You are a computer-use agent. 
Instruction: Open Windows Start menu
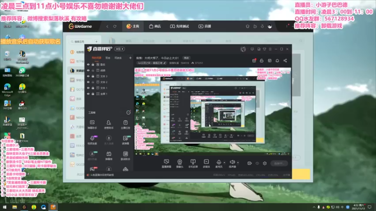click(5, 207)
